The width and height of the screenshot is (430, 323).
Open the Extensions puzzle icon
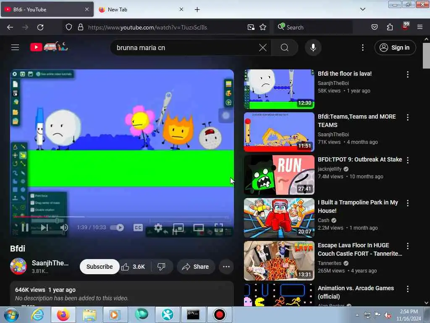point(390,27)
